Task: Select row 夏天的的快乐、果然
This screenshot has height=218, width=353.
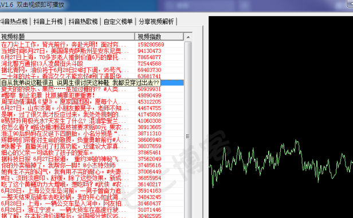Action: point(92,89)
